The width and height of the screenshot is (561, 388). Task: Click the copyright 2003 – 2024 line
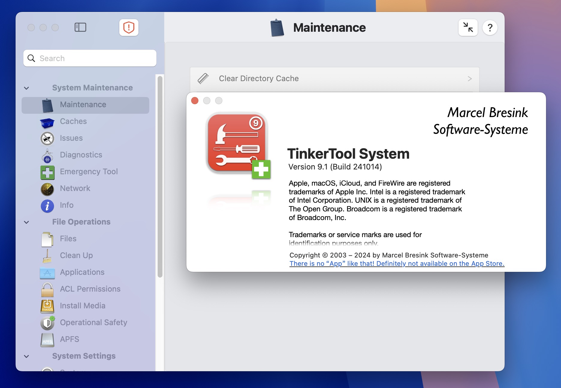[389, 255]
